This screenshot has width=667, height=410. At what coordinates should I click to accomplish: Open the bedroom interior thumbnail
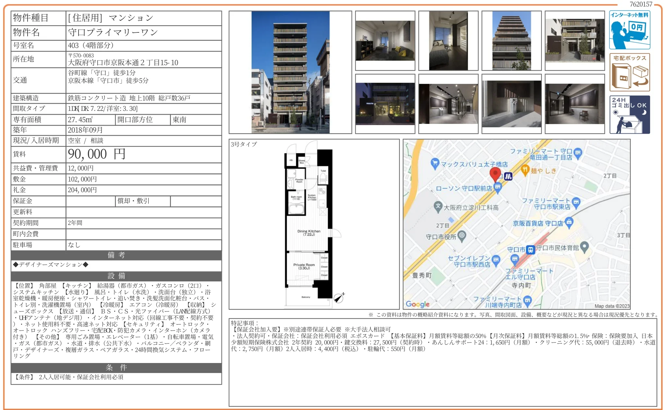448,41
